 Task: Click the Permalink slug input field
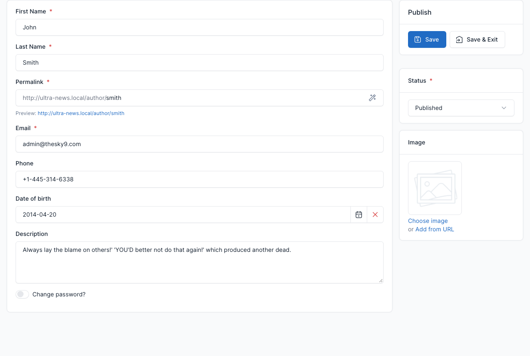coord(199,98)
